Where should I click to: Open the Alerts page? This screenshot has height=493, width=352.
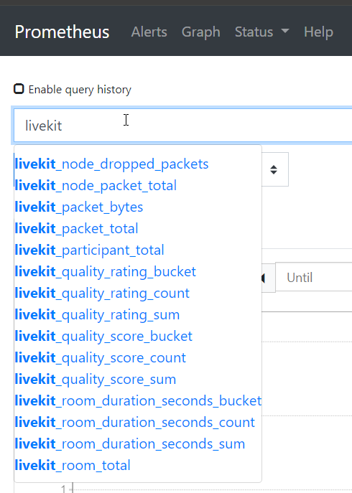[x=149, y=32]
